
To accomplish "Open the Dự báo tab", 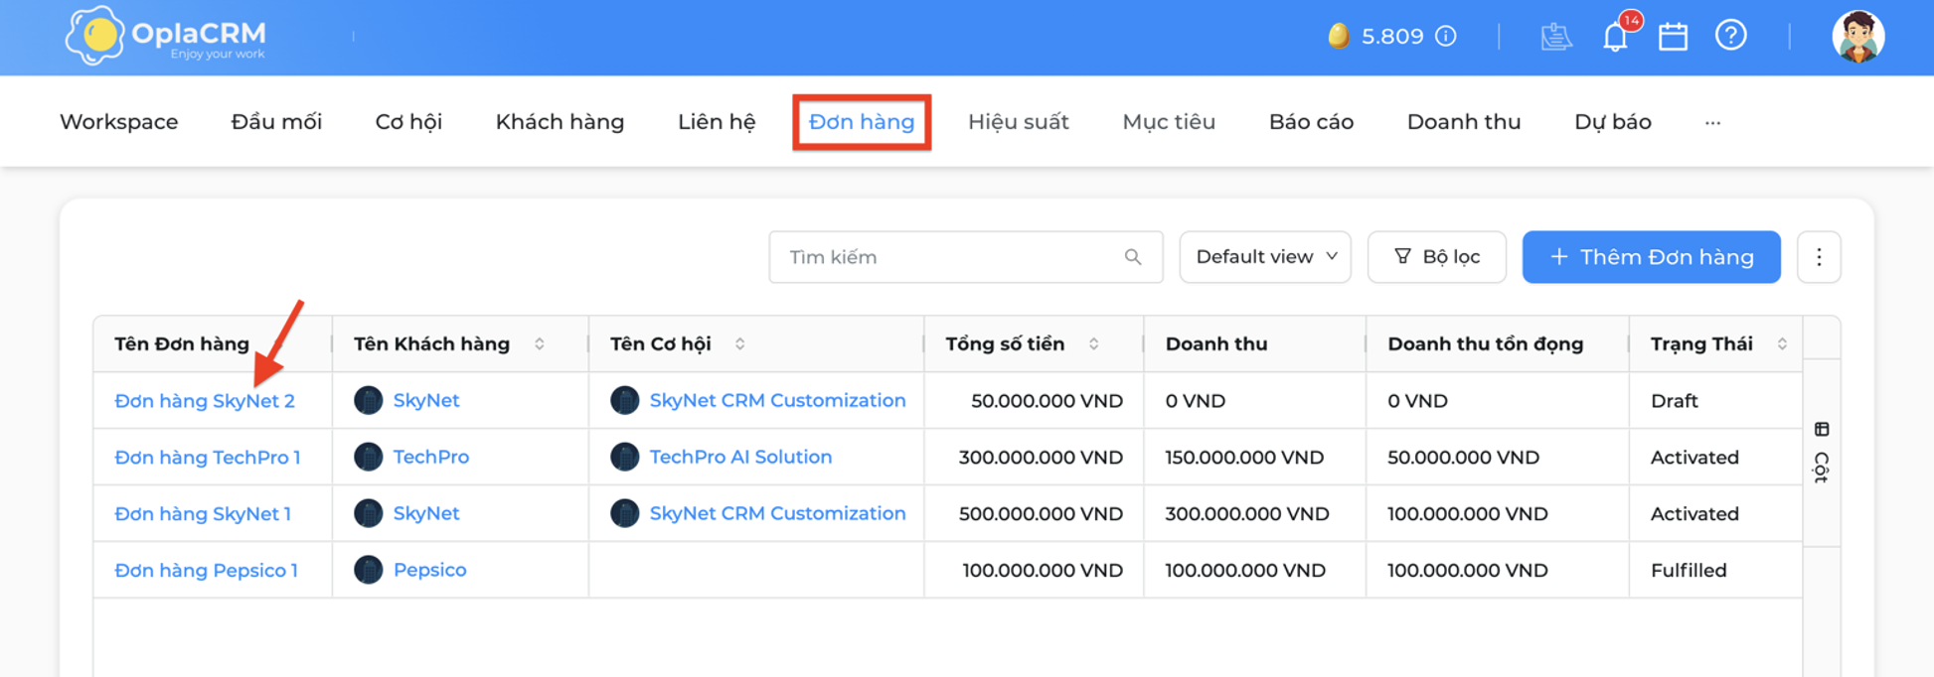I will [1613, 122].
